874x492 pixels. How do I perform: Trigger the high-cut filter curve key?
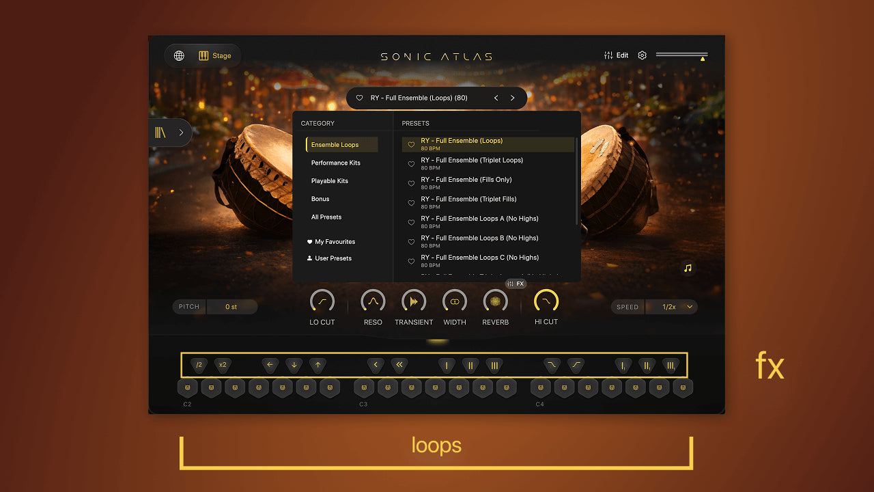(x=552, y=365)
